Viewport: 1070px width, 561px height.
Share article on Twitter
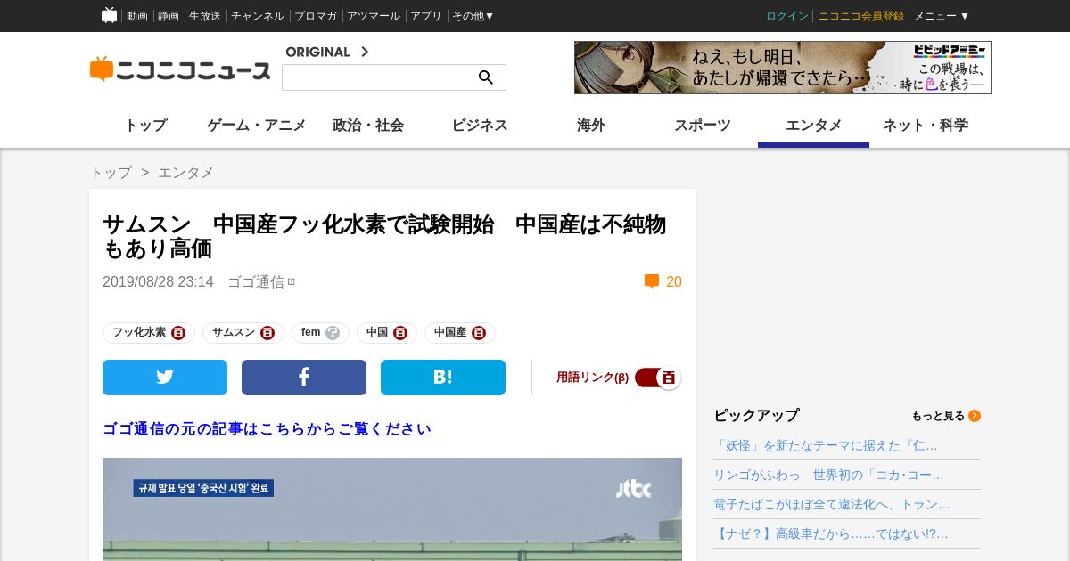(165, 378)
